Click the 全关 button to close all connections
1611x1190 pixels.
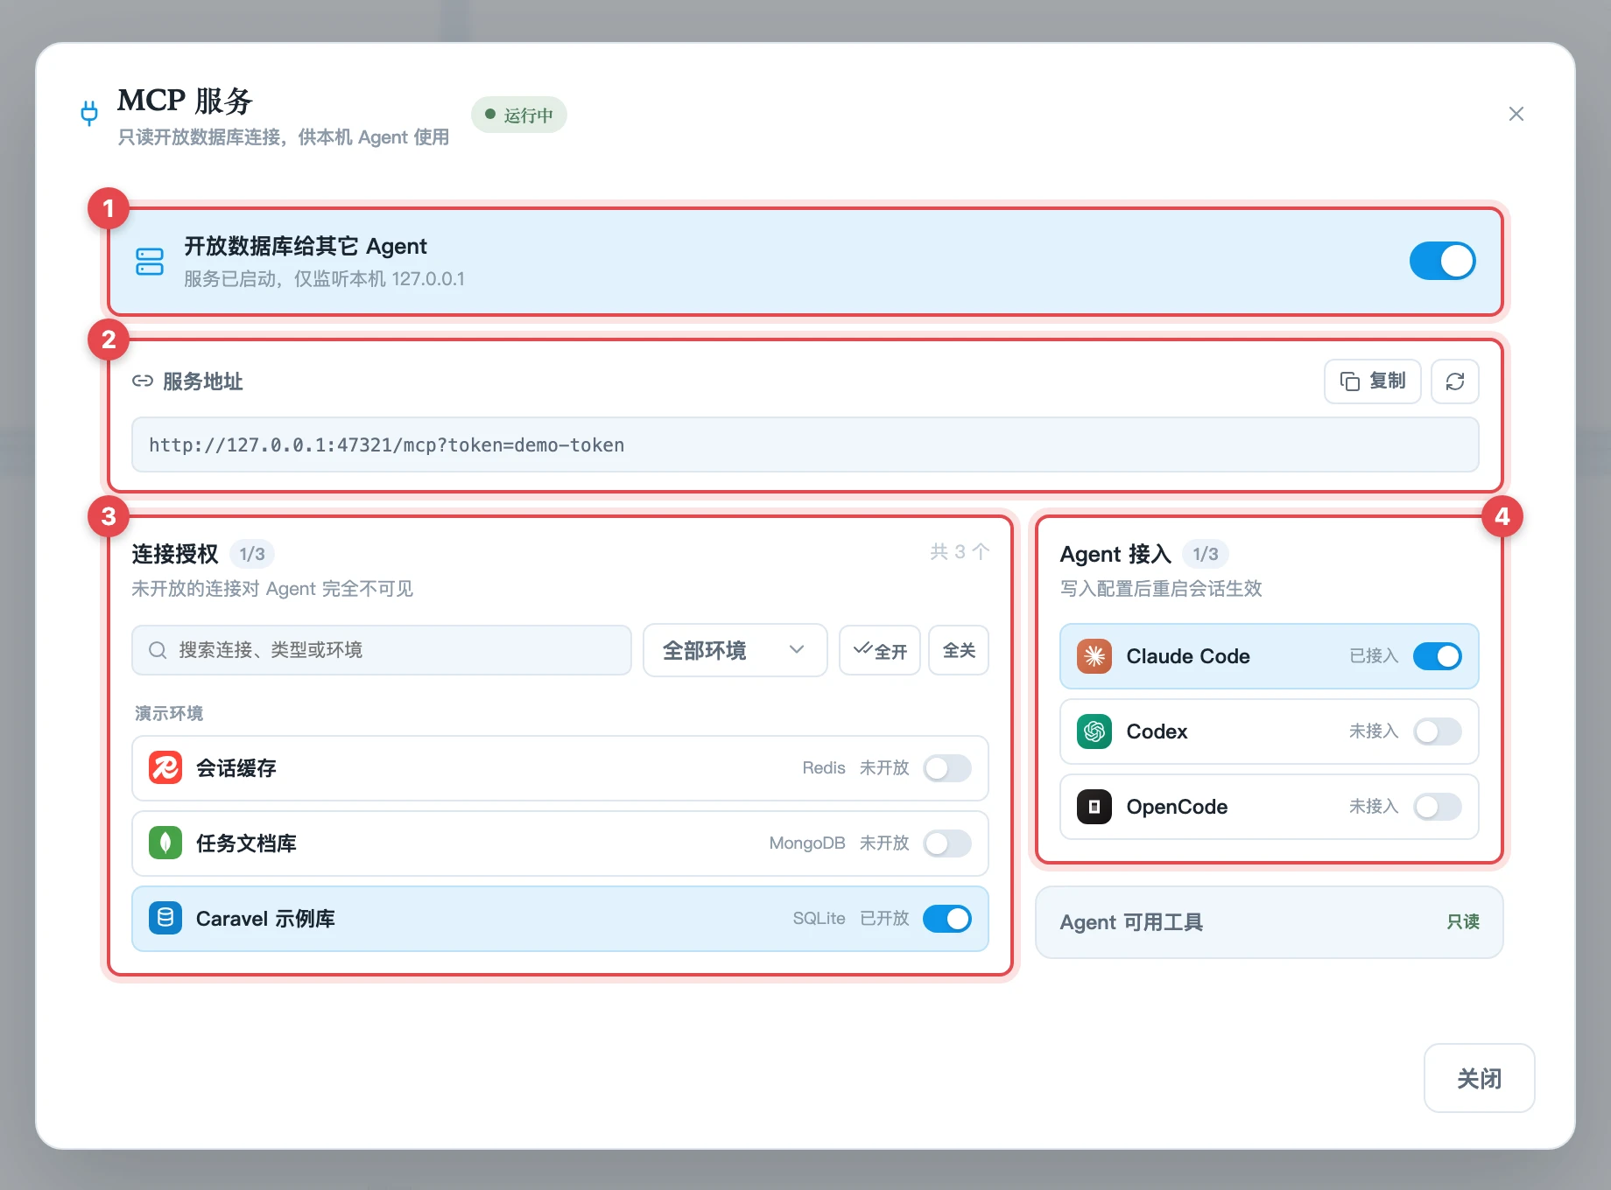click(959, 650)
